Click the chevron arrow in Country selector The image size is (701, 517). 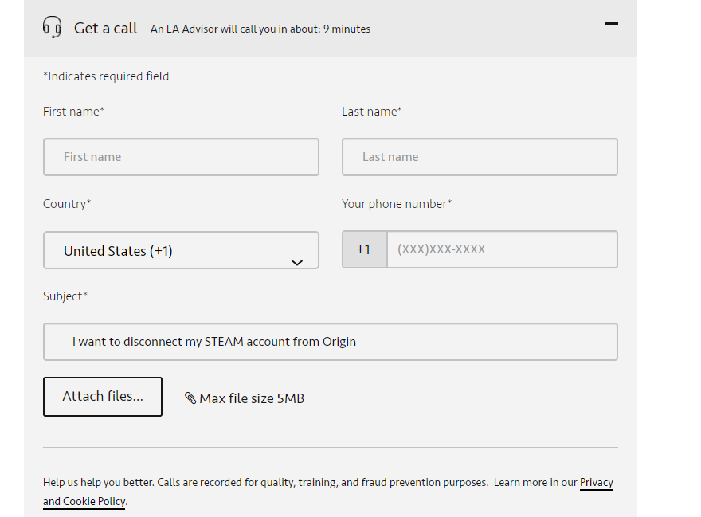pos(297,262)
